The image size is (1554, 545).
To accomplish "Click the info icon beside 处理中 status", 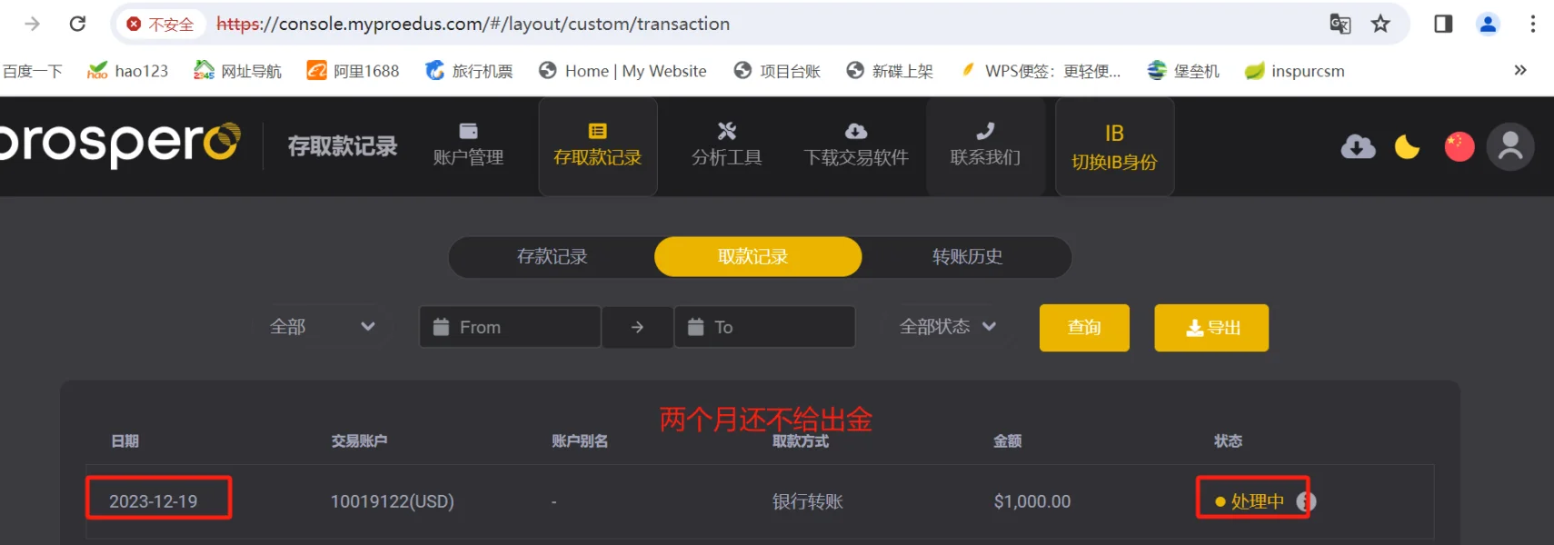I will pos(1307,501).
